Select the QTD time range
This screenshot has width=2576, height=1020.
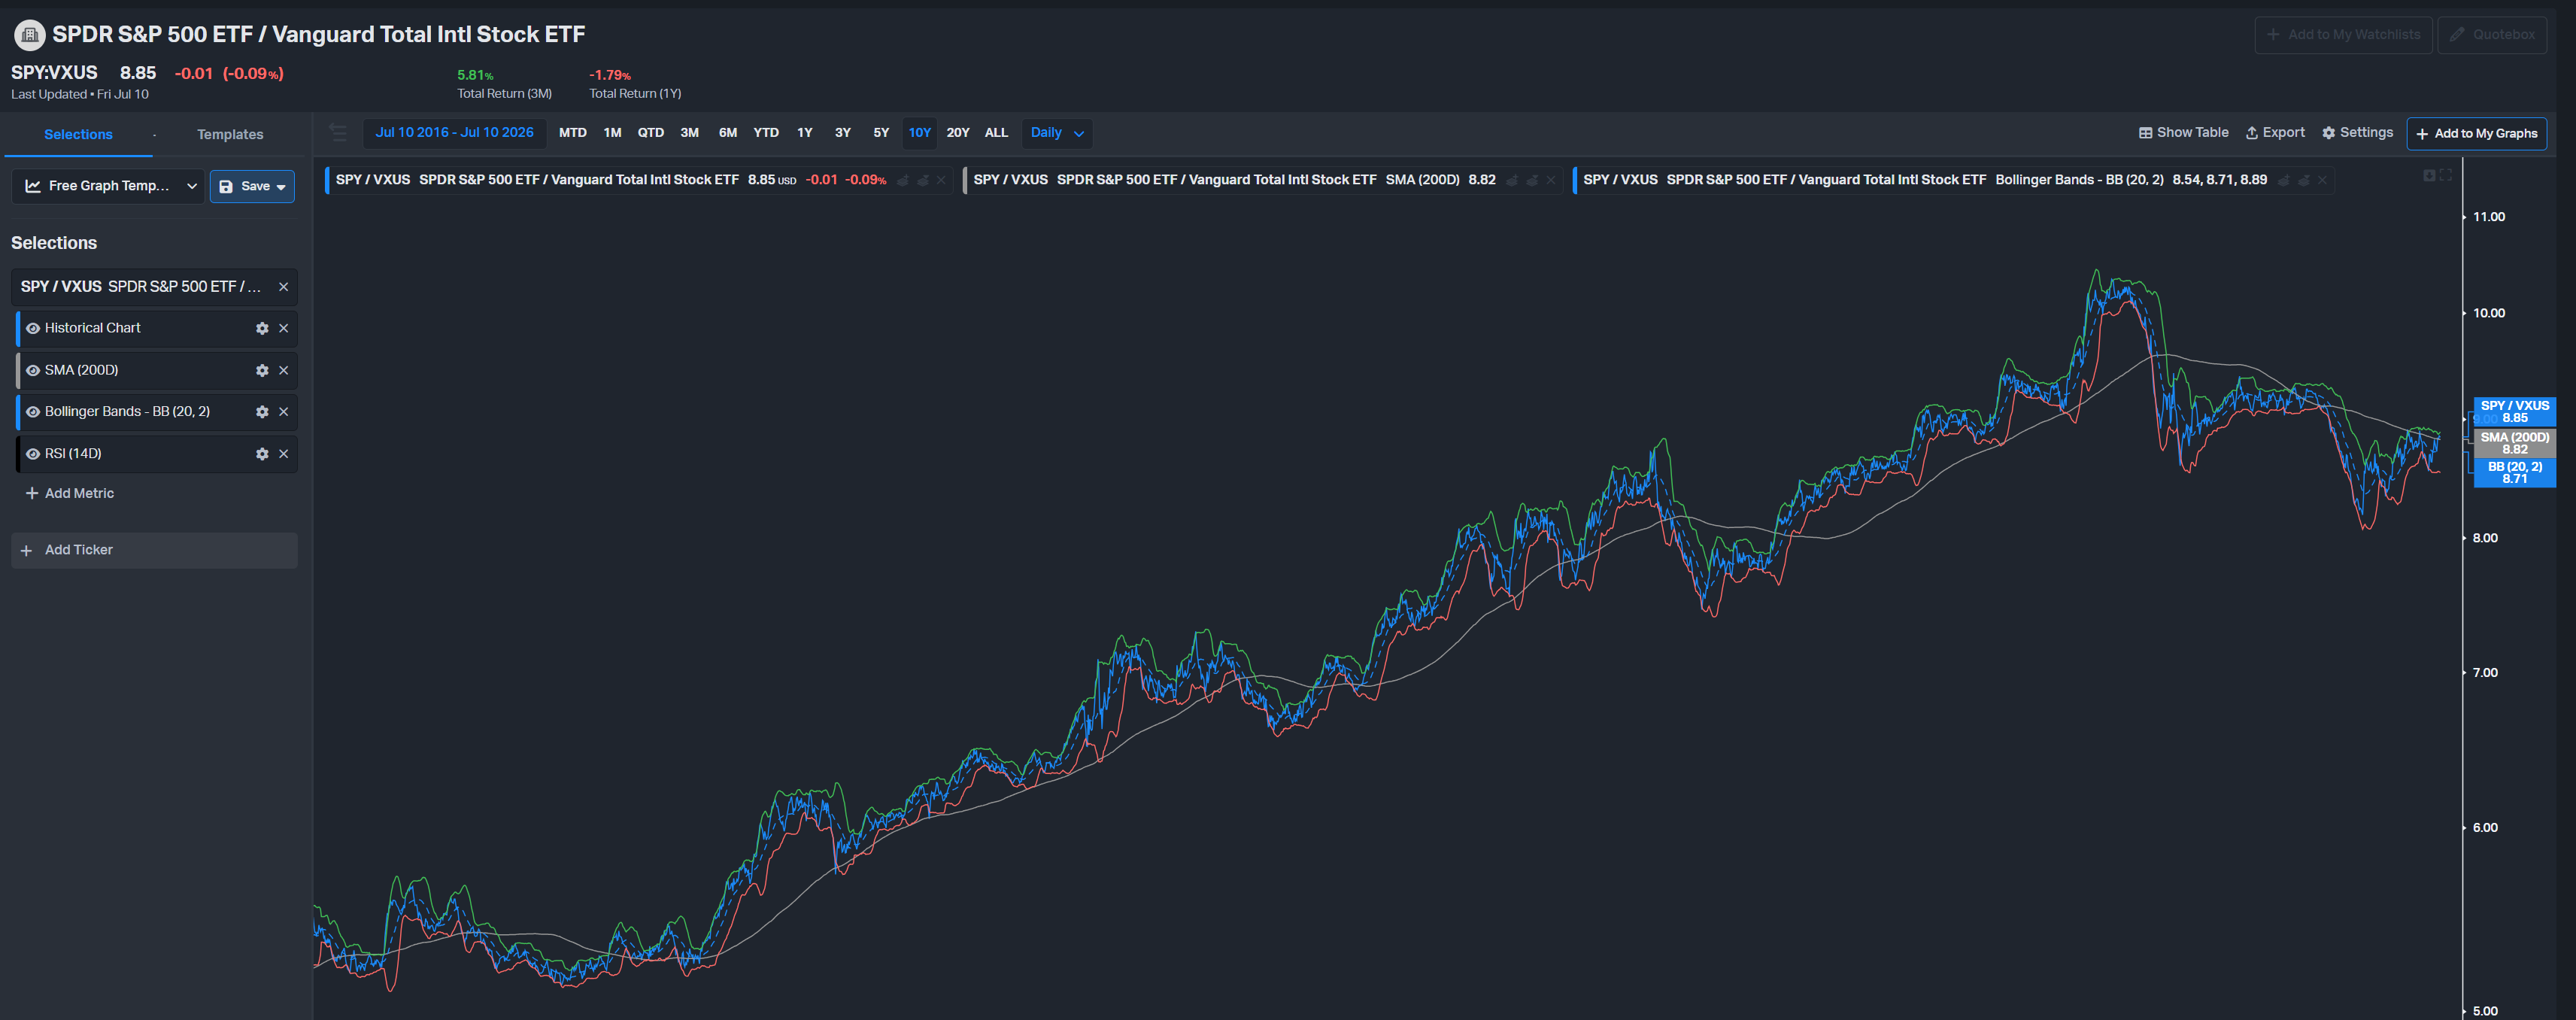pyautogui.click(x=651, y=133)
